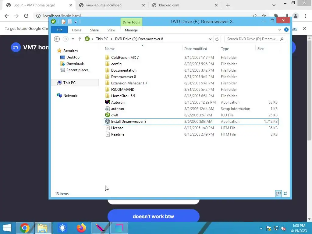Open Explorer help question mark icon

tap(286, 30)
